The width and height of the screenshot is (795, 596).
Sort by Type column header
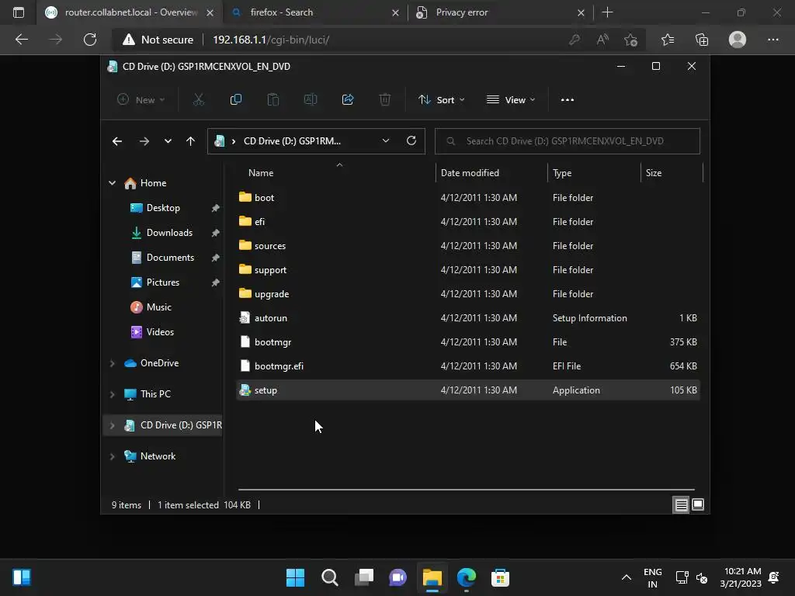(x=594, y=173)
